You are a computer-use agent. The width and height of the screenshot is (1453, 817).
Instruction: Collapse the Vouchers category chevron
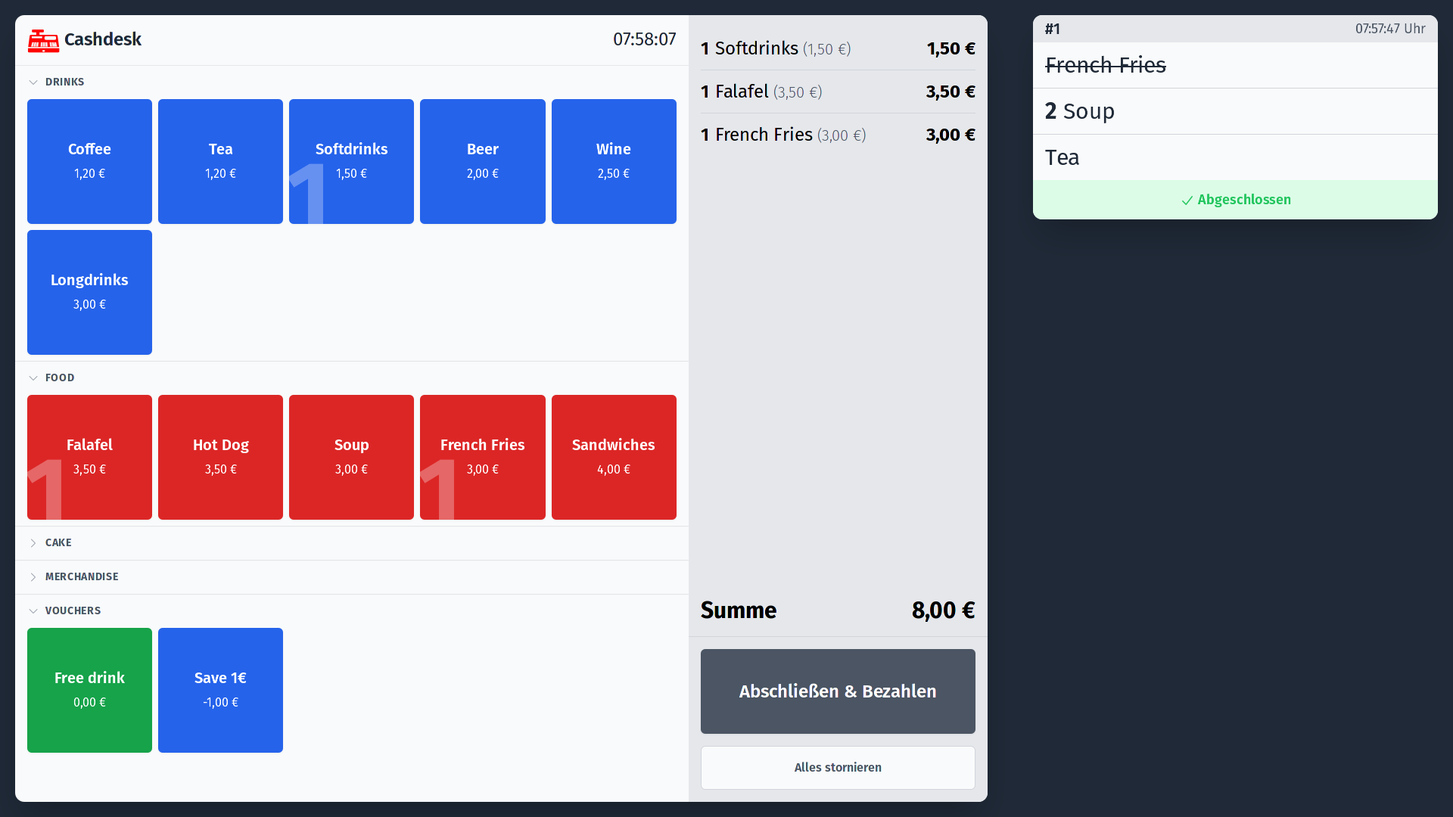click(33, 611)
